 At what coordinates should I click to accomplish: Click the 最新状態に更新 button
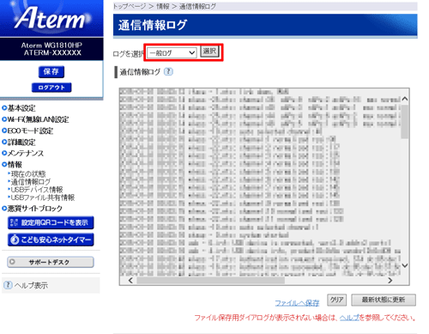click(384, 300)
